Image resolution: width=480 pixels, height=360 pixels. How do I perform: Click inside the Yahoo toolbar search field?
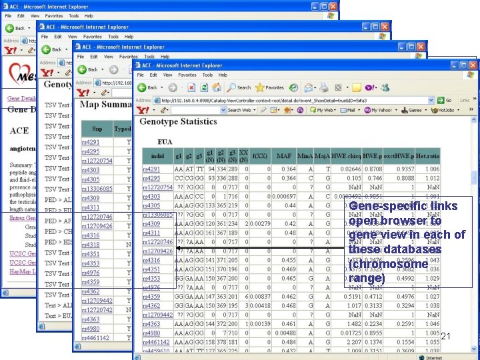click(x=196, y=110)
